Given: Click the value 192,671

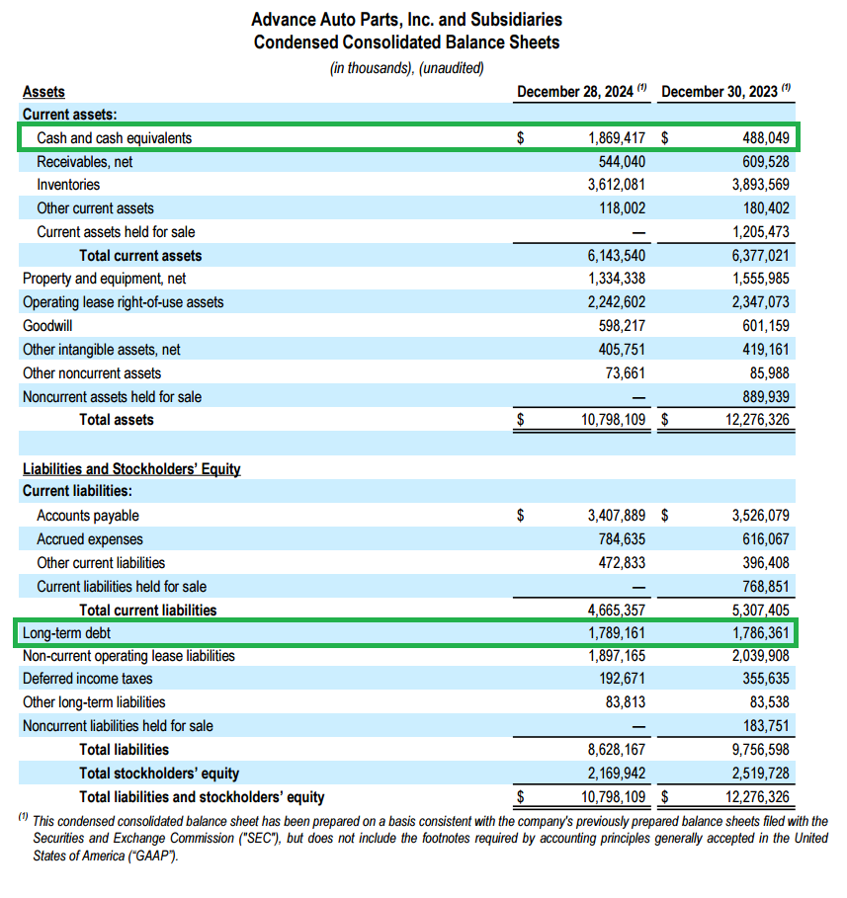Looking at the screenshot, I should point(622,679).
